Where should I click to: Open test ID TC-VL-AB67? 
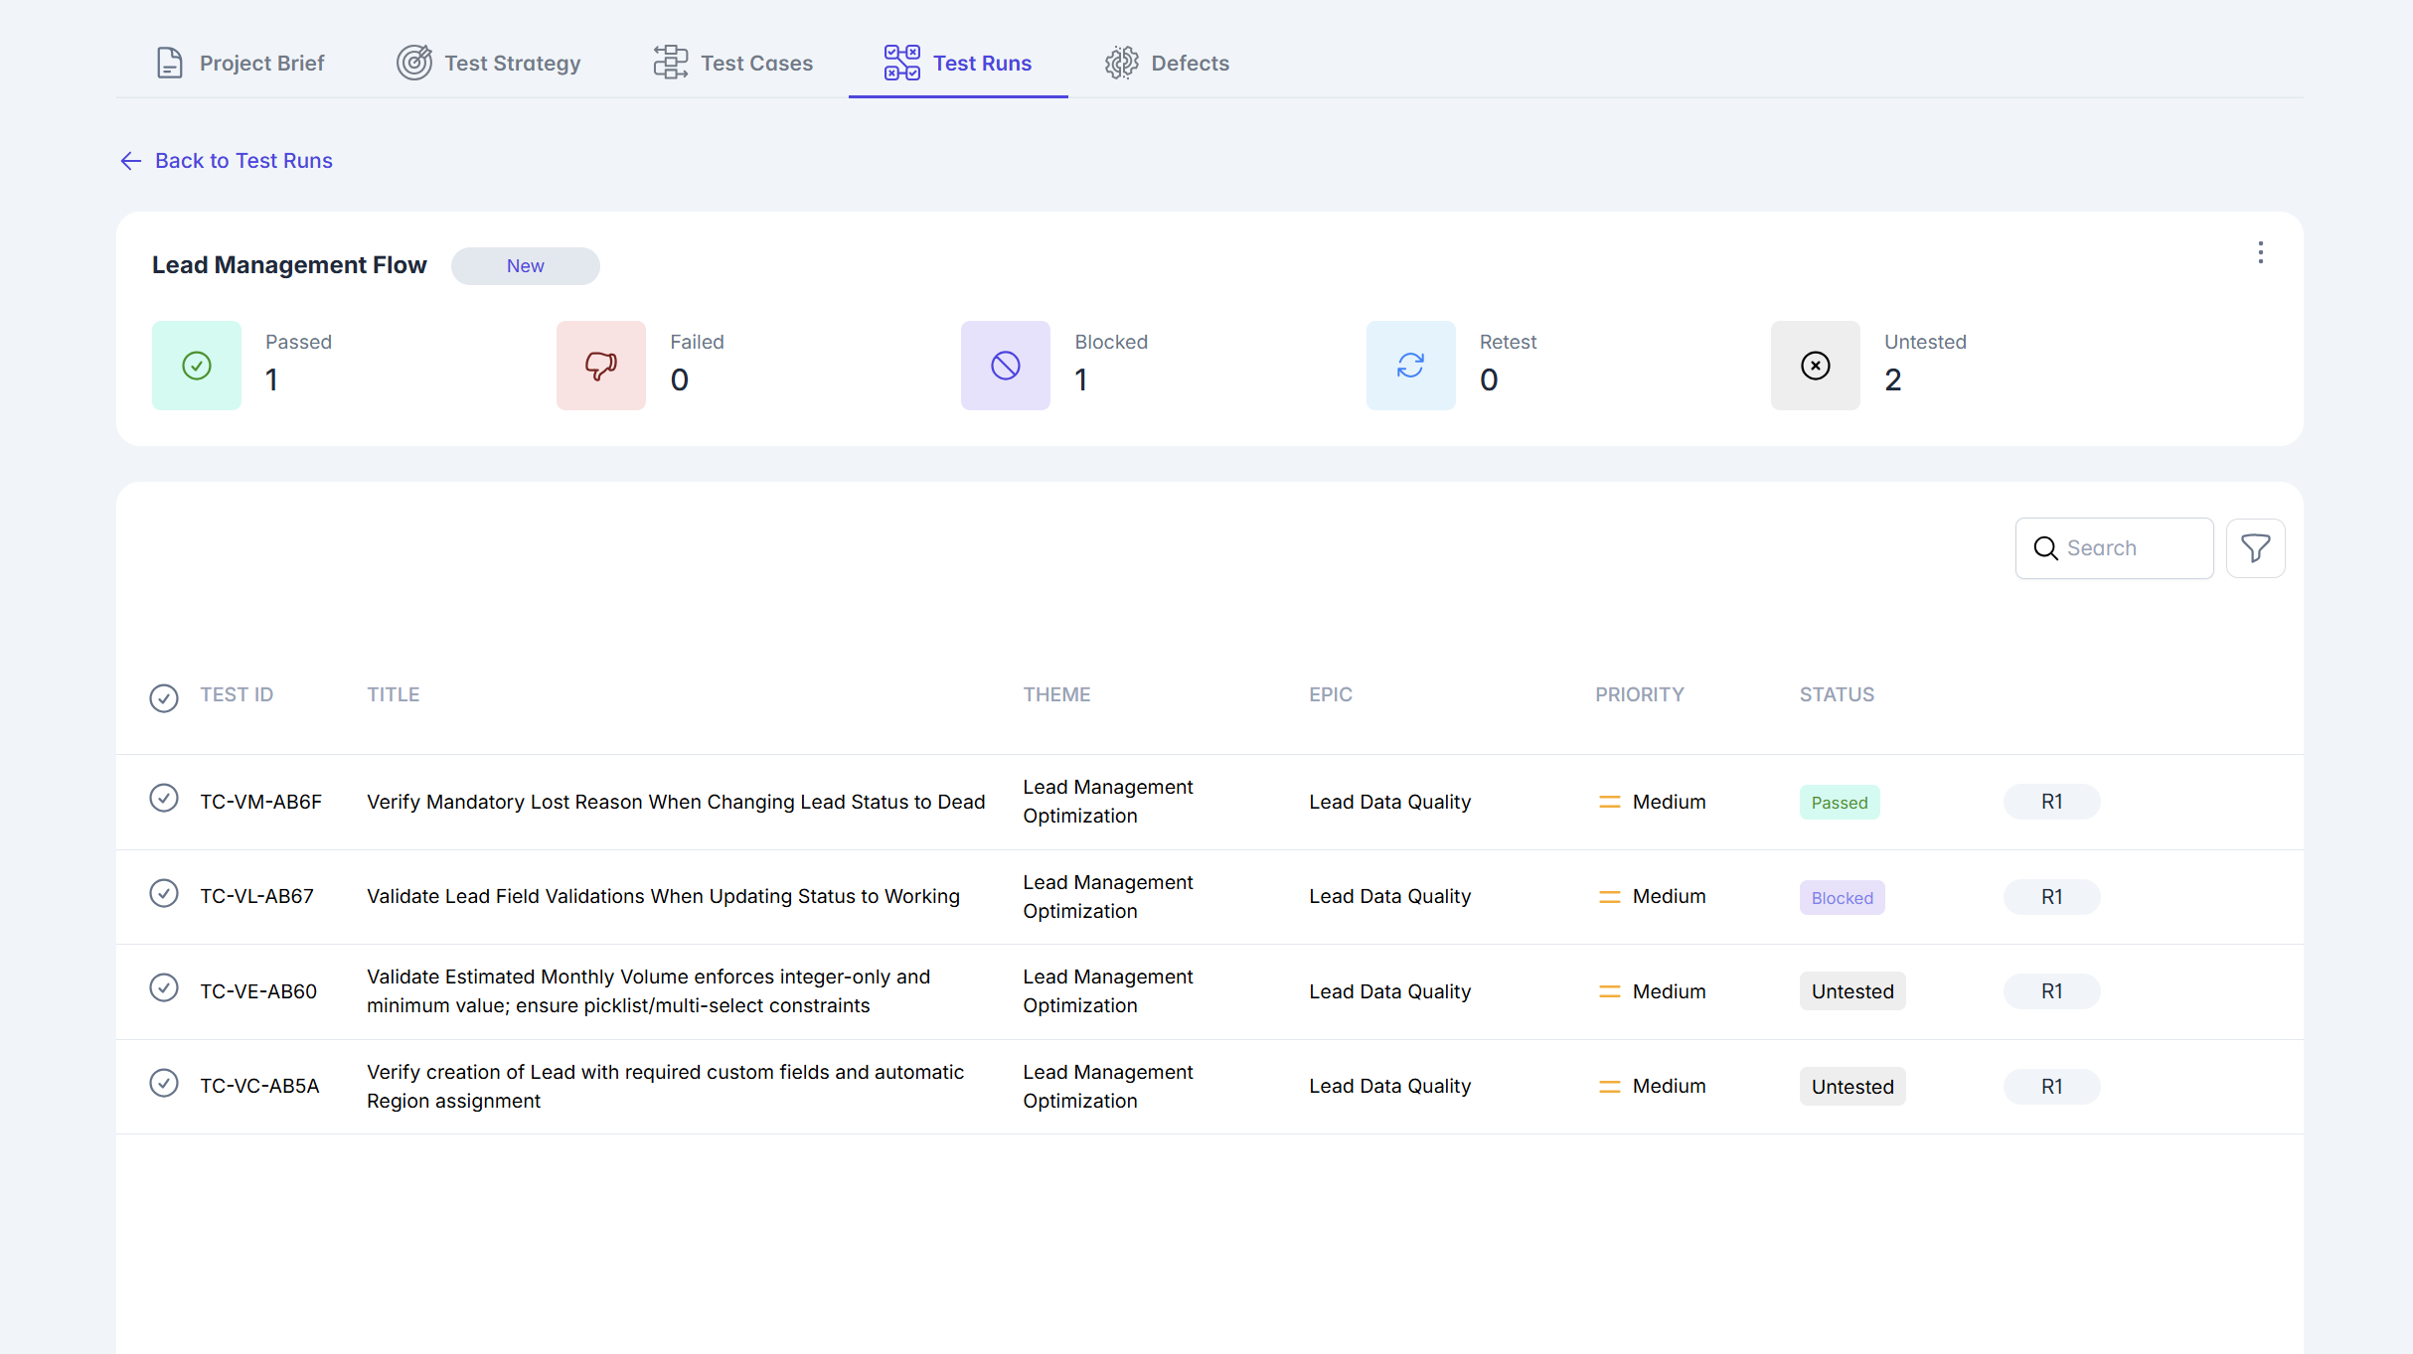pos(257,896)
